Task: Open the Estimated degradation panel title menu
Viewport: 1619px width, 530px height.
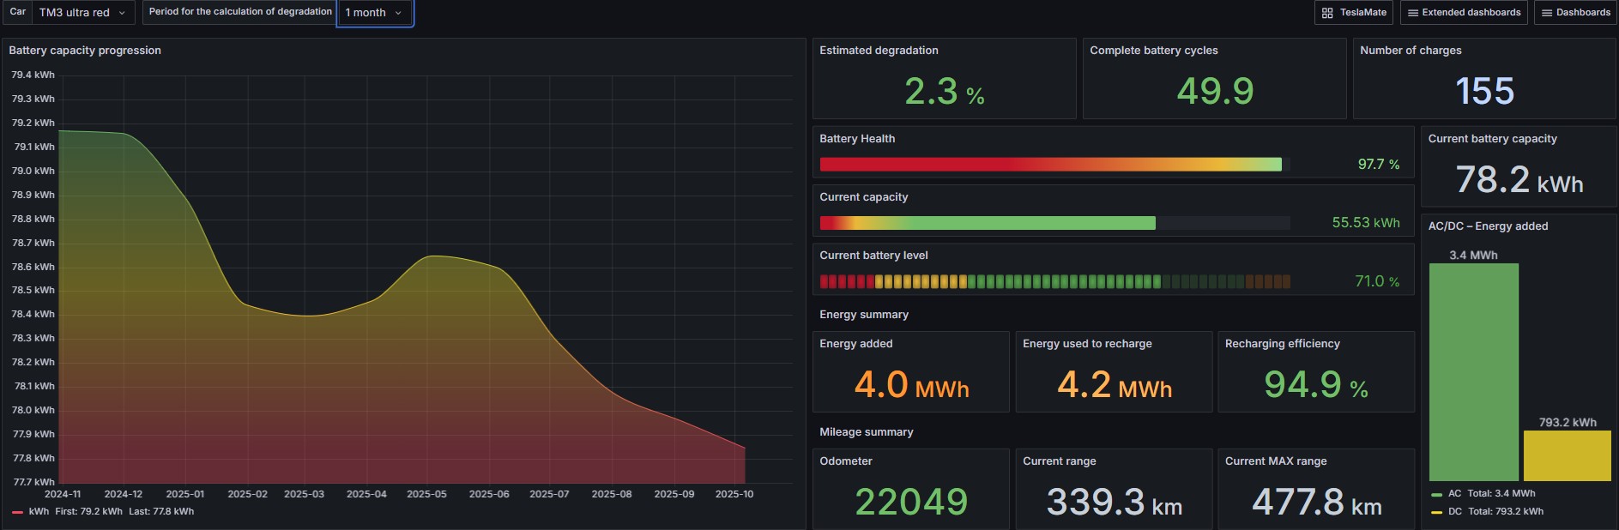Action: (879, 51)
